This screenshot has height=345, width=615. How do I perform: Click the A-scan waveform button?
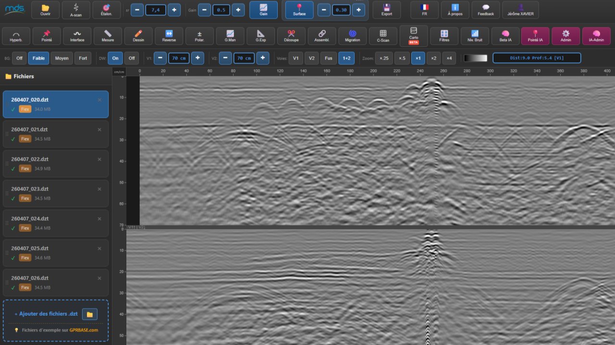point(76,10)
